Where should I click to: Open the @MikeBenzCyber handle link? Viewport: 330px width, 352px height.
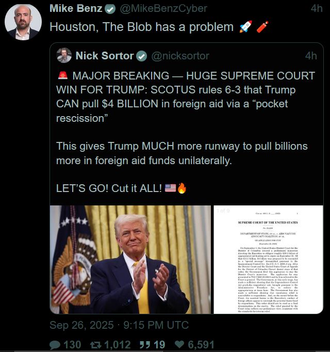pyautogui.click(x=163, y=9)
